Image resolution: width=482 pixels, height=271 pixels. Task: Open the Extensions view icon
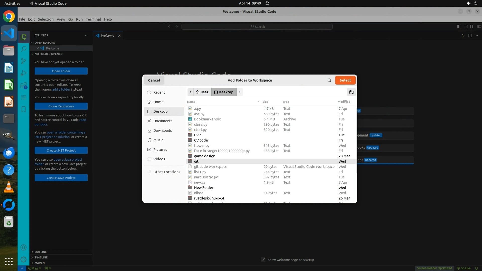point(23,86)
